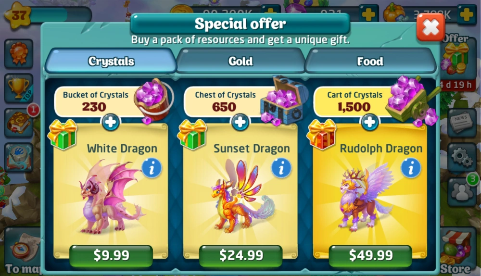Show Sunset Dragon info details
This screenshot has height=276, width=481.
(x=281, y=168)
